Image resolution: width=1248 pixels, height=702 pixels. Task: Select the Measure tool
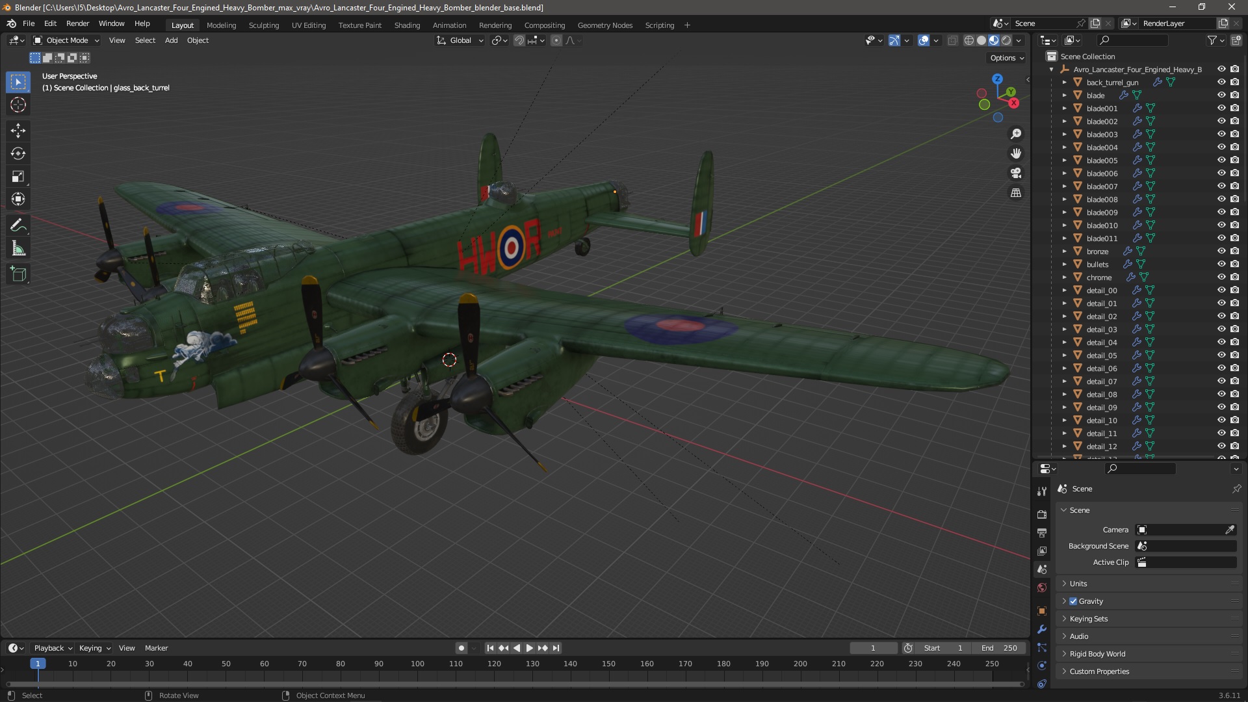pos(18,248)
